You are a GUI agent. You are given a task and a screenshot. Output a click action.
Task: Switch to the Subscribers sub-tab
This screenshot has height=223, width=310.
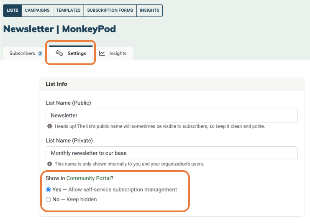pos(26,53)
